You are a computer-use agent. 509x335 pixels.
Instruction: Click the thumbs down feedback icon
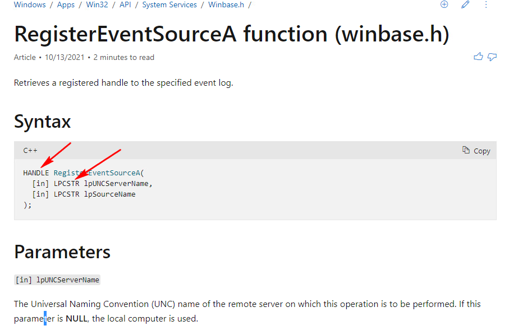(x=492, y=57)
